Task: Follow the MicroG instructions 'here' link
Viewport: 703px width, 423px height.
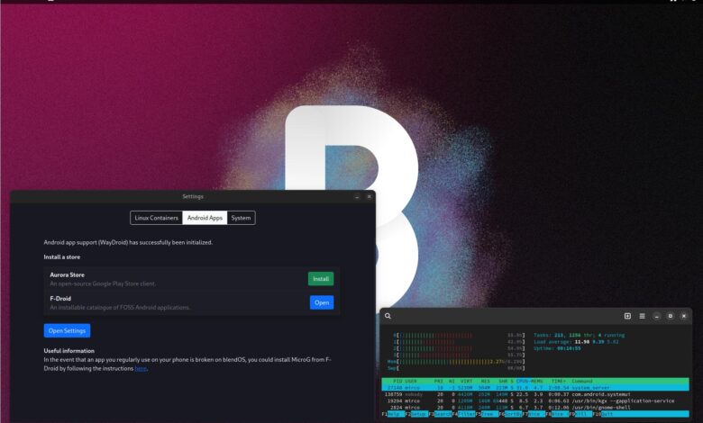Action: coord(141,368)
